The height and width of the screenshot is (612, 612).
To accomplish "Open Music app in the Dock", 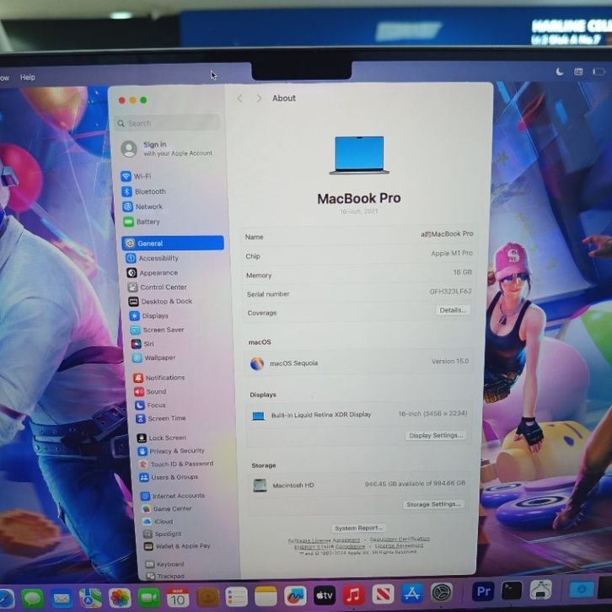I will pyautogui.click(x=354, y=595).
